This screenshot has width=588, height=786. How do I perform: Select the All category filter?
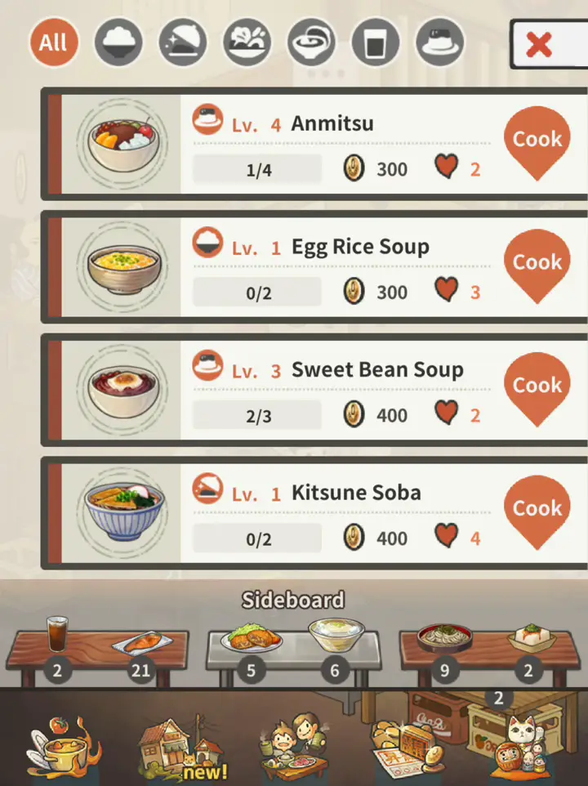pos(54,42)
